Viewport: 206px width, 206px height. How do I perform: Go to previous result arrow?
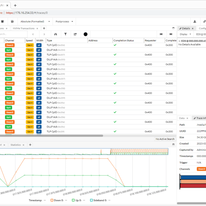point(33,34)
